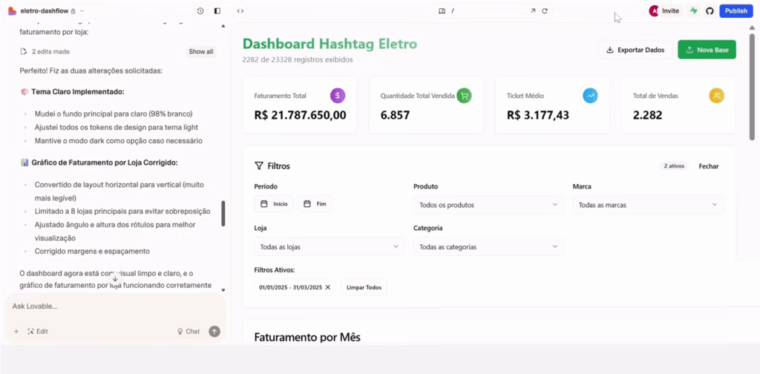Click the plus attach icon in chat box
The image size is (760, 374).
click(16, 332)
